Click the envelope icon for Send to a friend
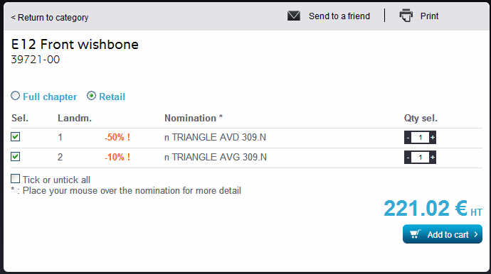This screenshot has height=274, width=491. pyautogui.click(x=294, y=16)
